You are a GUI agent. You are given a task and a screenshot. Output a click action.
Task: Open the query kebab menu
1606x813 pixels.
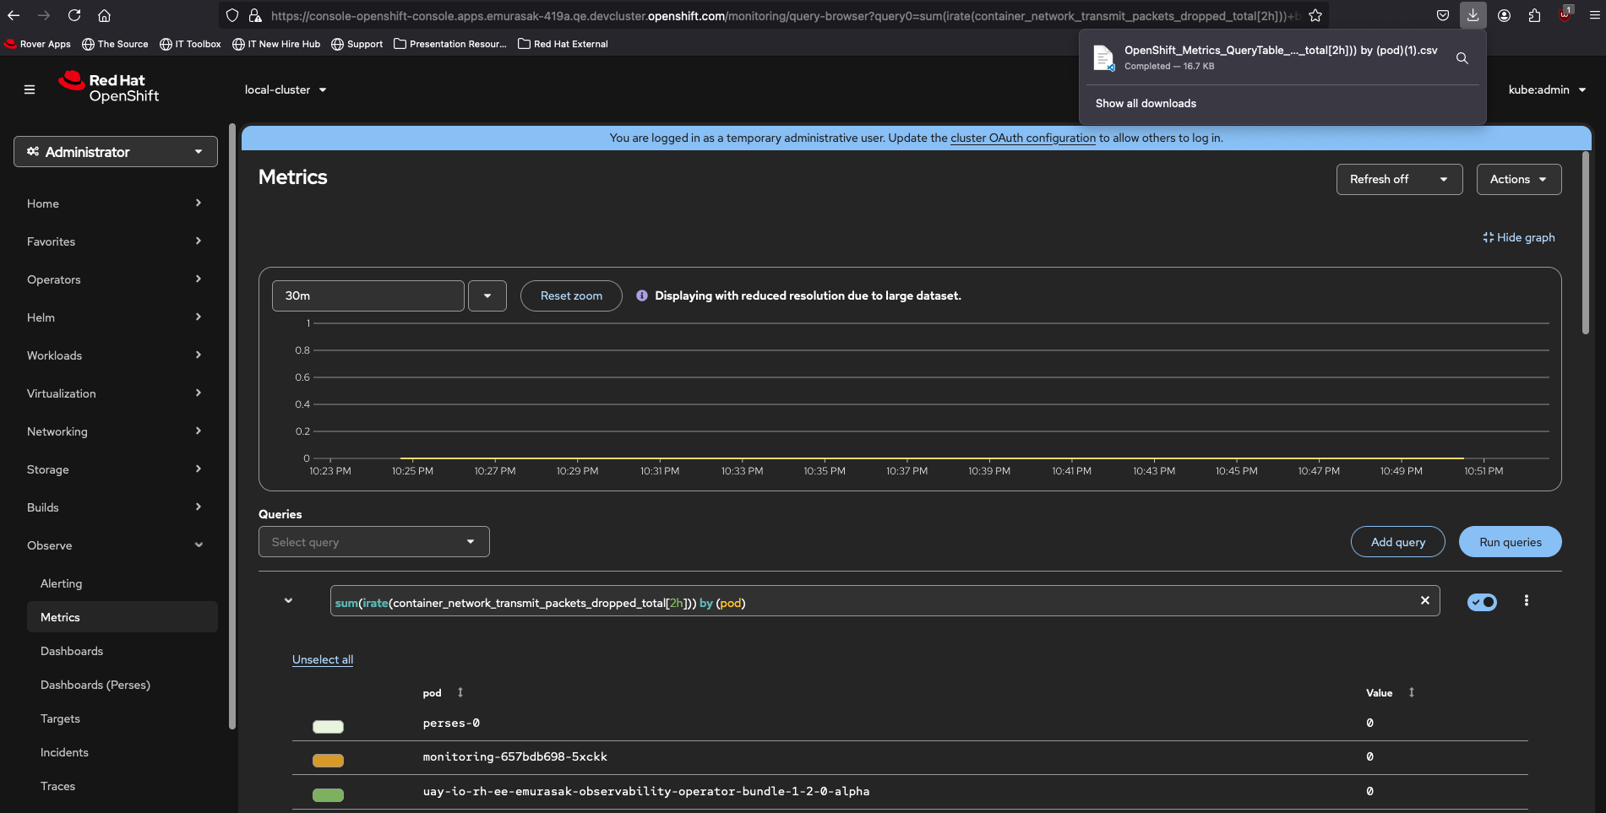1526,600
